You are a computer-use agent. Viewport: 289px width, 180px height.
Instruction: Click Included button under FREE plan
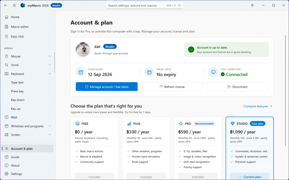click(94, 177)
